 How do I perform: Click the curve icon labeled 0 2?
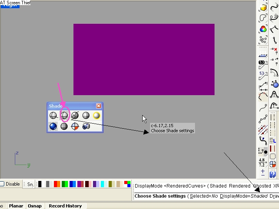point(274,18)
